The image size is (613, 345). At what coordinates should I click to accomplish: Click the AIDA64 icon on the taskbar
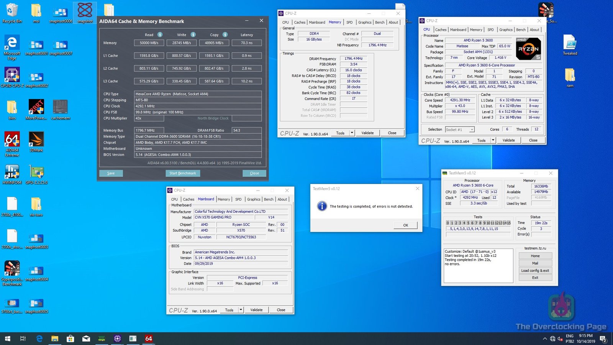149,338
